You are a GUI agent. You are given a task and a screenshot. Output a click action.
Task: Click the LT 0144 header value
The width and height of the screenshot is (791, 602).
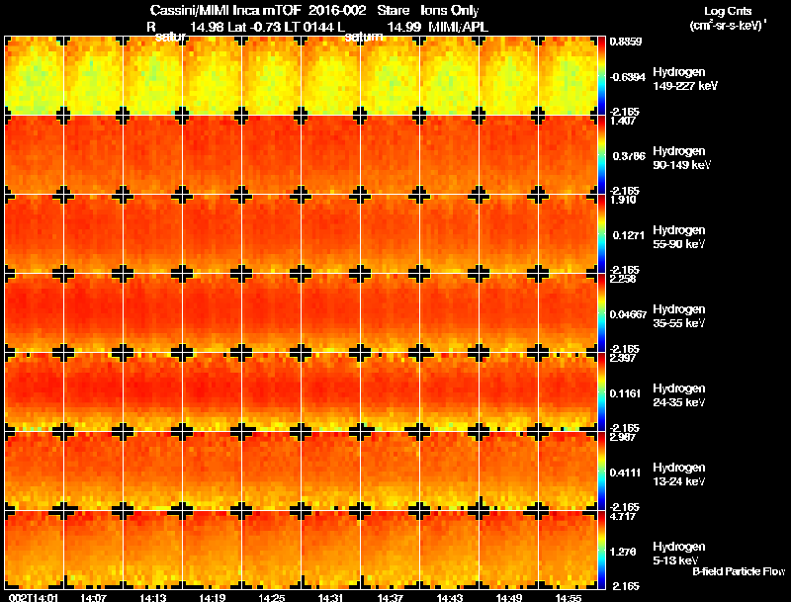[x=308, y=28]
